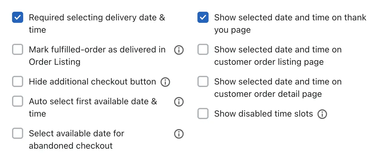Tick checkbox for customer order detail page

[x=203, y=82]
